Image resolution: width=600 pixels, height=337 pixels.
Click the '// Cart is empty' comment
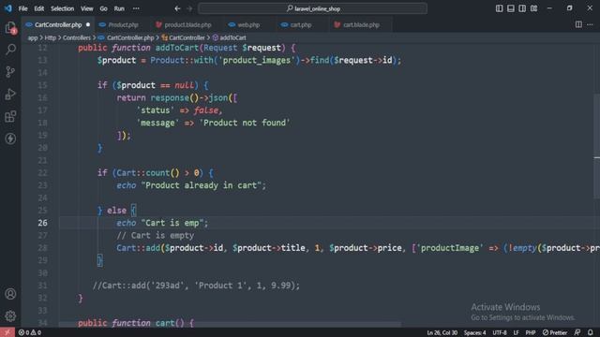point(155,235)
